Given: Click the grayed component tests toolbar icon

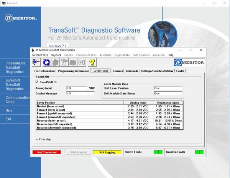Looking at the screenshot, I should (x=56, y=63).
